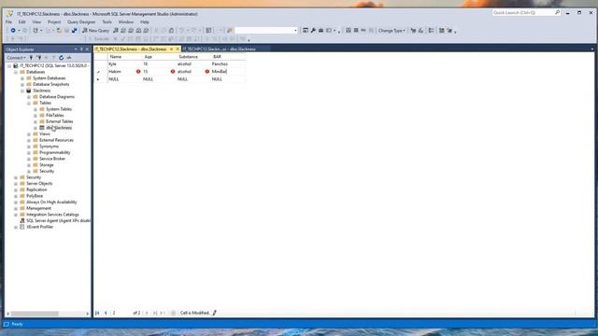Pin the Object Explorer panel
Screen dimensions: 598x336
click(x=81, y=49)
